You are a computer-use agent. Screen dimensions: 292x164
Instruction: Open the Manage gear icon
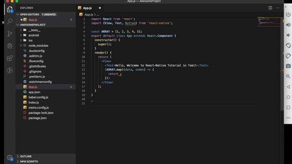click(x=10, y=158)
